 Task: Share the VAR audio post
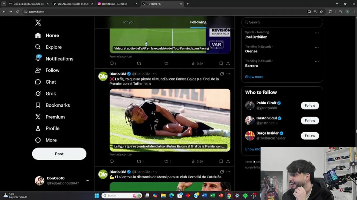coord(228,64)
